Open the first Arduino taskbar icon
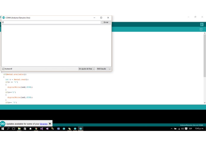Screen dimensions: 206x146 click(x=64, y=129)
